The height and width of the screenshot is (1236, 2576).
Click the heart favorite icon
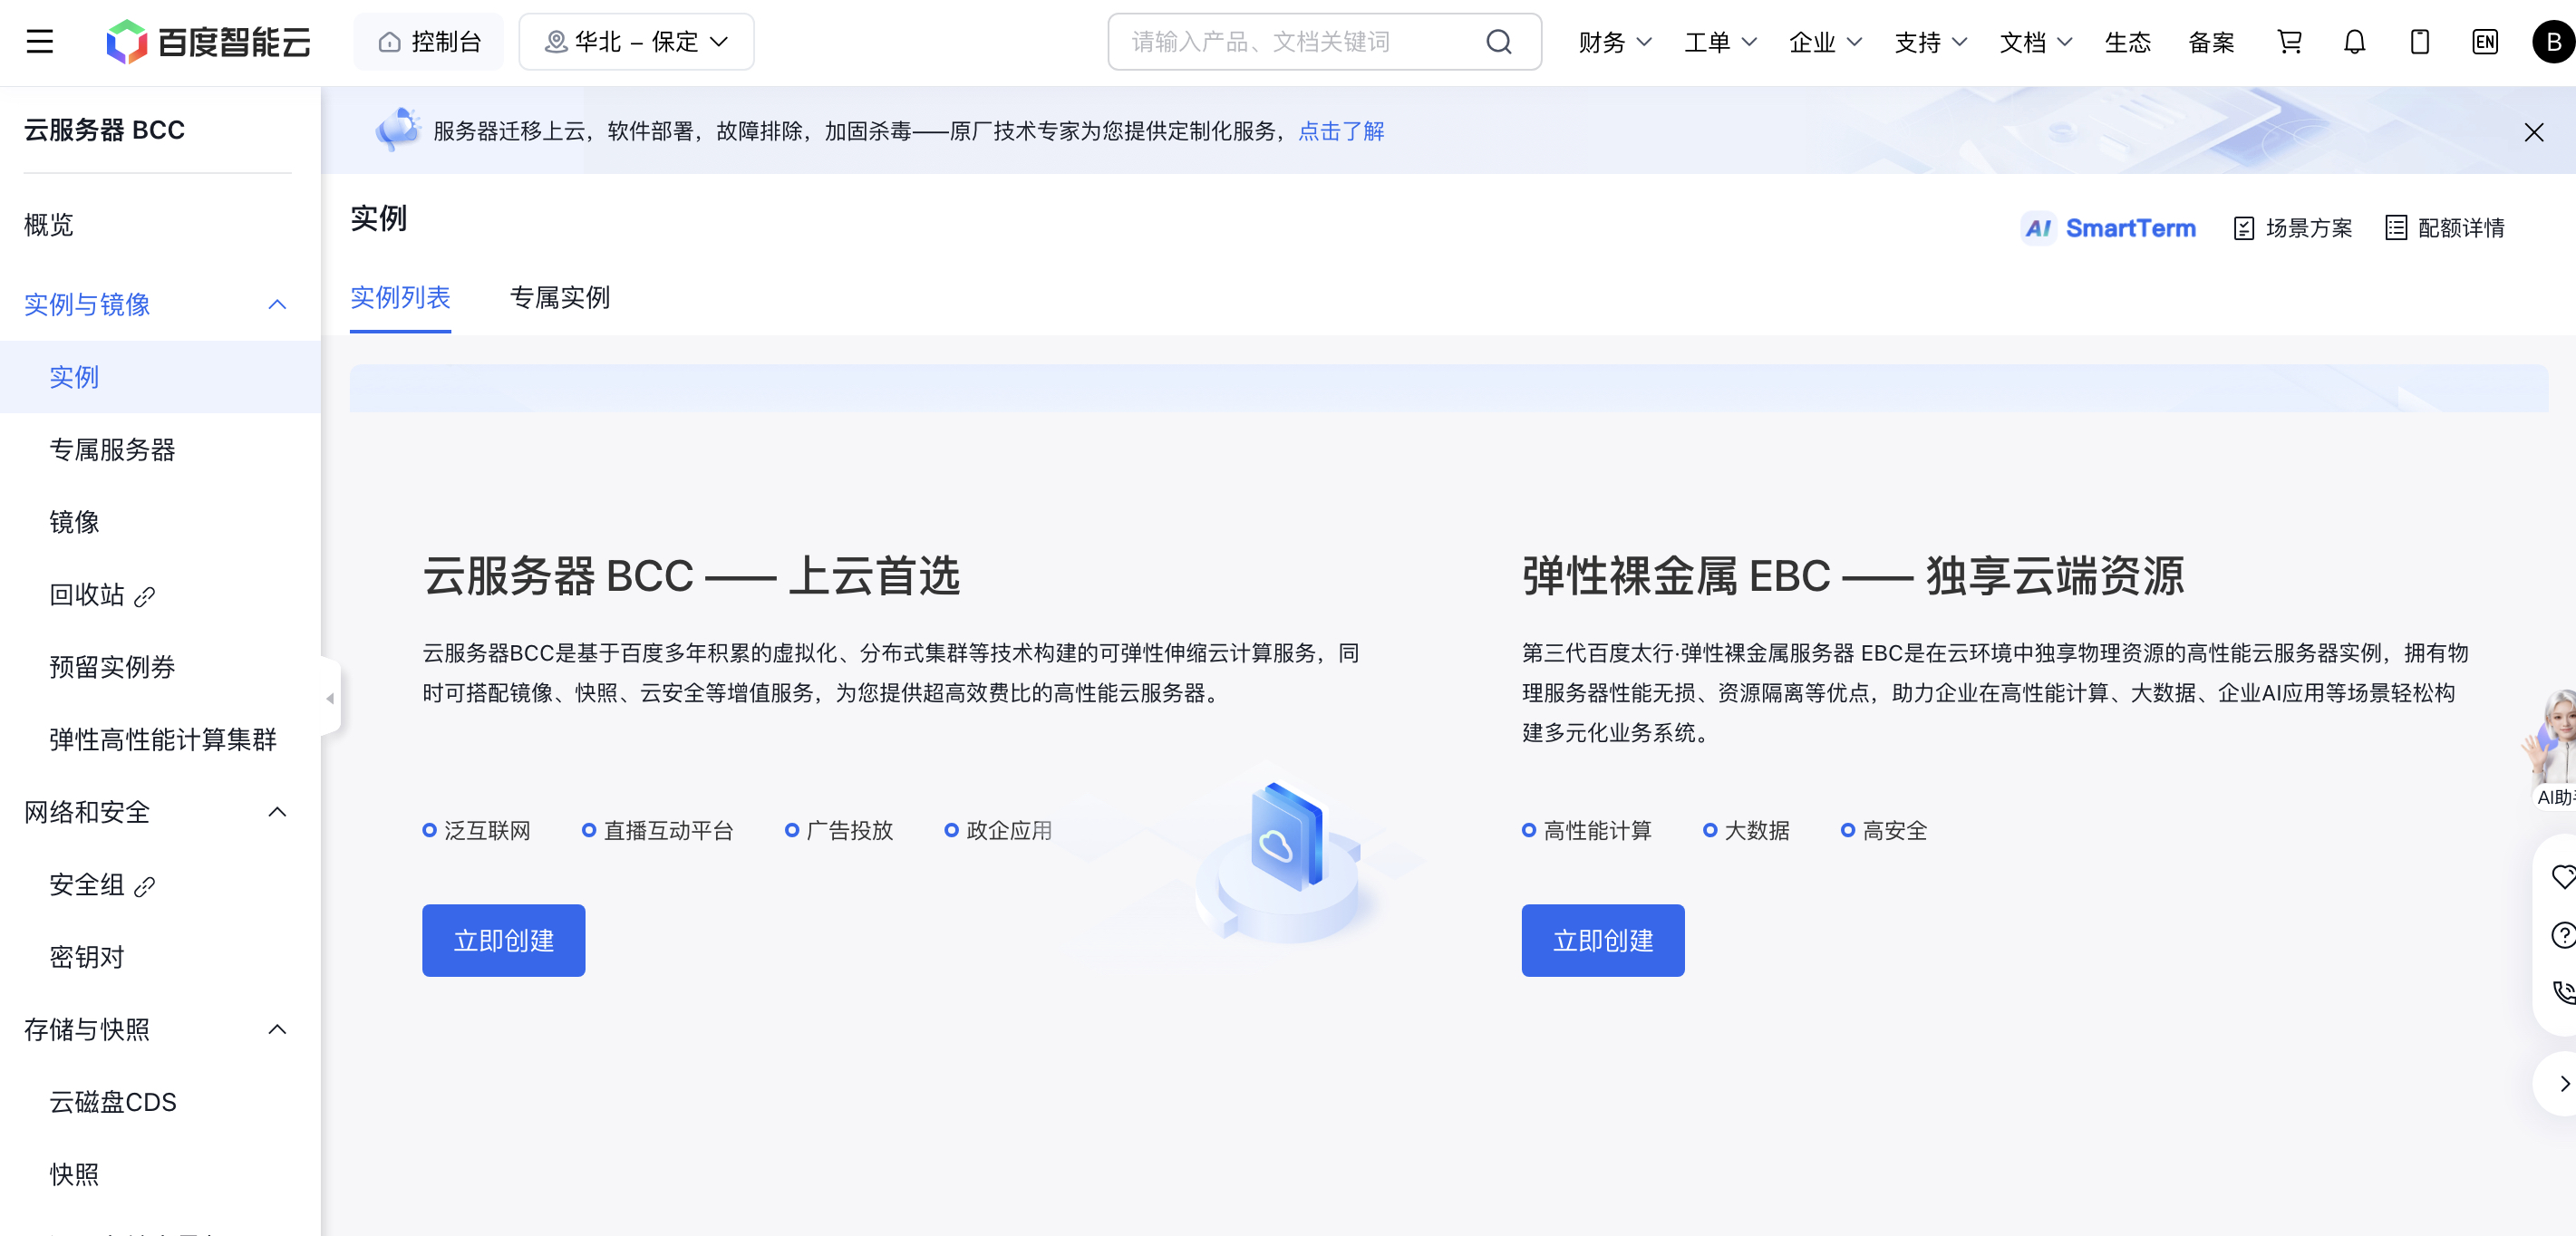tap(2563, 877)
